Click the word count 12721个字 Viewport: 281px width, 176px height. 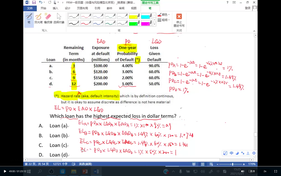[60, 164]
